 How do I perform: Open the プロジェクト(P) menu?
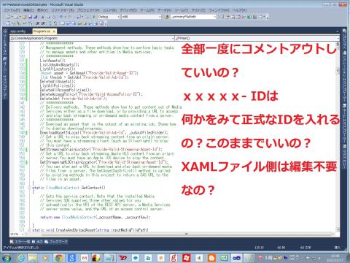88,10
